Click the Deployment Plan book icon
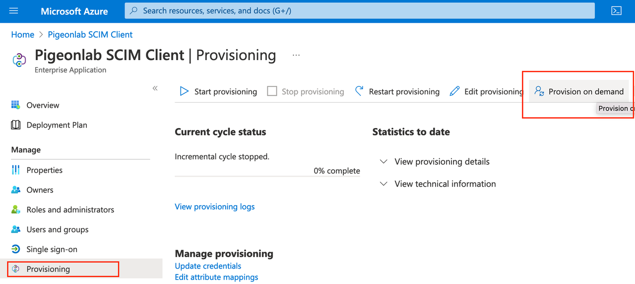This screenshot has height=284, width=635. pyautogui.click(x=16, y=125)
